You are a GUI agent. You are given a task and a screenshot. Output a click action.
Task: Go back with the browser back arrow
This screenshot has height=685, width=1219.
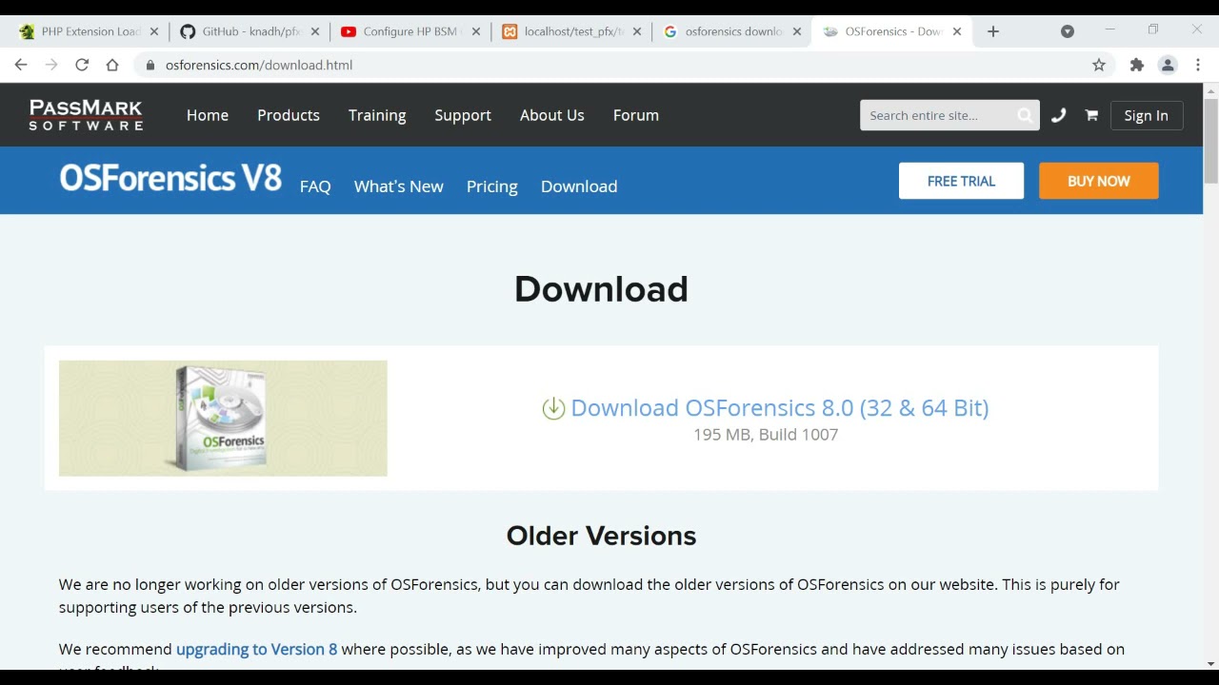[x=21, y=65]
